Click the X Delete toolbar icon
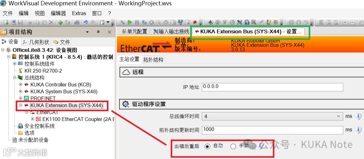Screen dimensions: 364x159 coord(51,23)
